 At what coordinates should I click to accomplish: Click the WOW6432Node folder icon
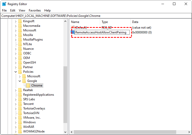[20, 131]
